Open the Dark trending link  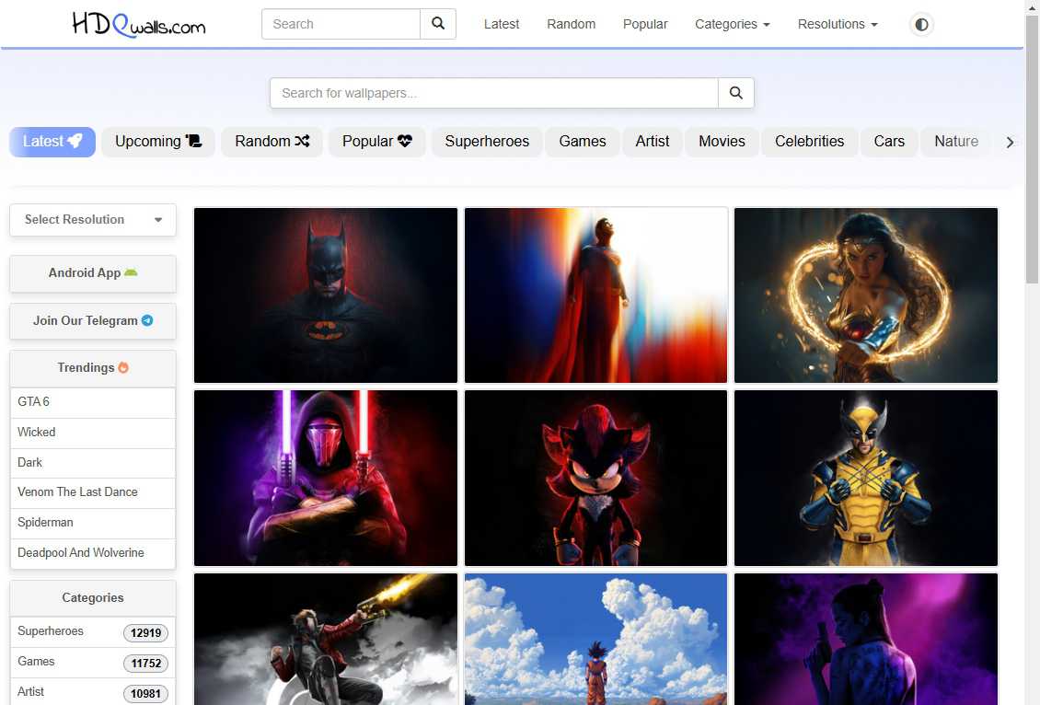93,463
